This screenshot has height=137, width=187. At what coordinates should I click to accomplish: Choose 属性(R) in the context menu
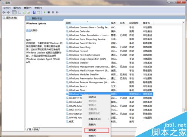click(96, 130)
